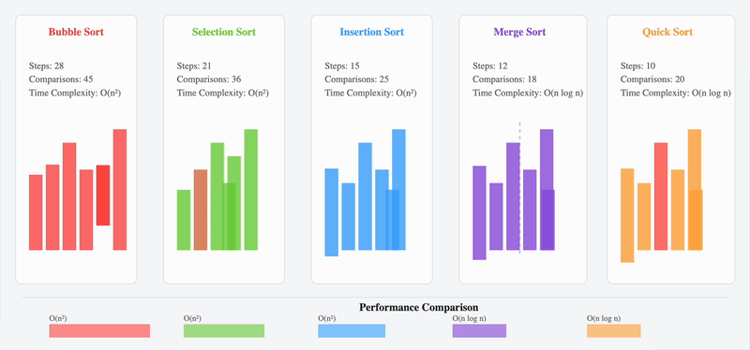Click the red performance bar for Bubble Sort
The height and width of the screenshot is (350, 750).
click(99, 331)
